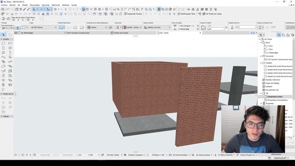Open the Capa Muros layer dropdown
This screenshot has width=295, height=166.
coord(43,28)
